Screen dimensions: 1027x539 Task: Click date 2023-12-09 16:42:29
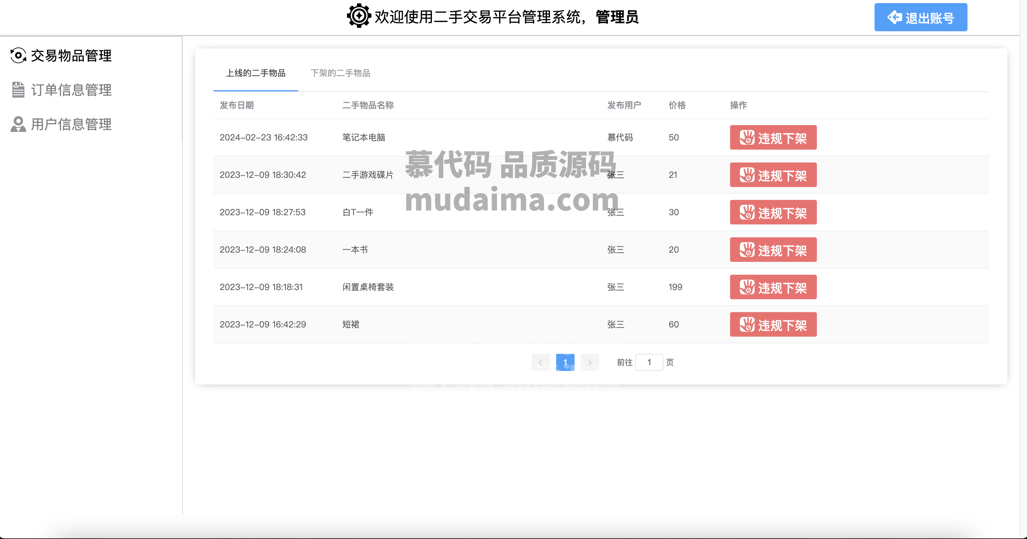coord(263,325)
